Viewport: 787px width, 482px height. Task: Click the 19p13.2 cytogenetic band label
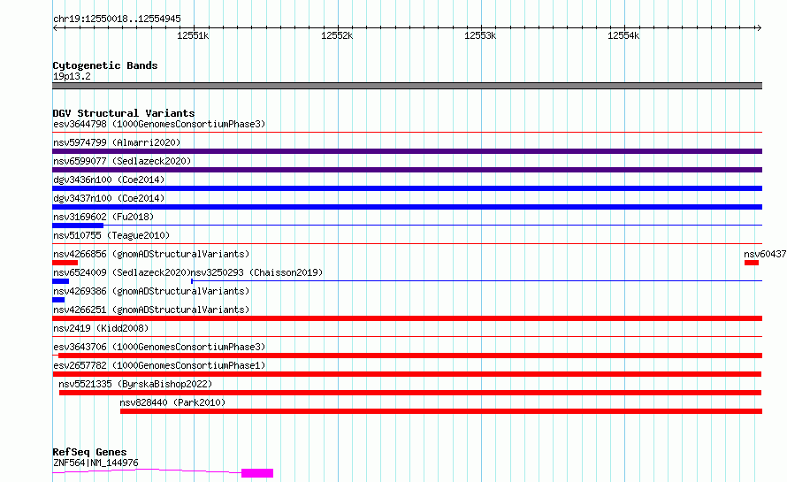72,76
